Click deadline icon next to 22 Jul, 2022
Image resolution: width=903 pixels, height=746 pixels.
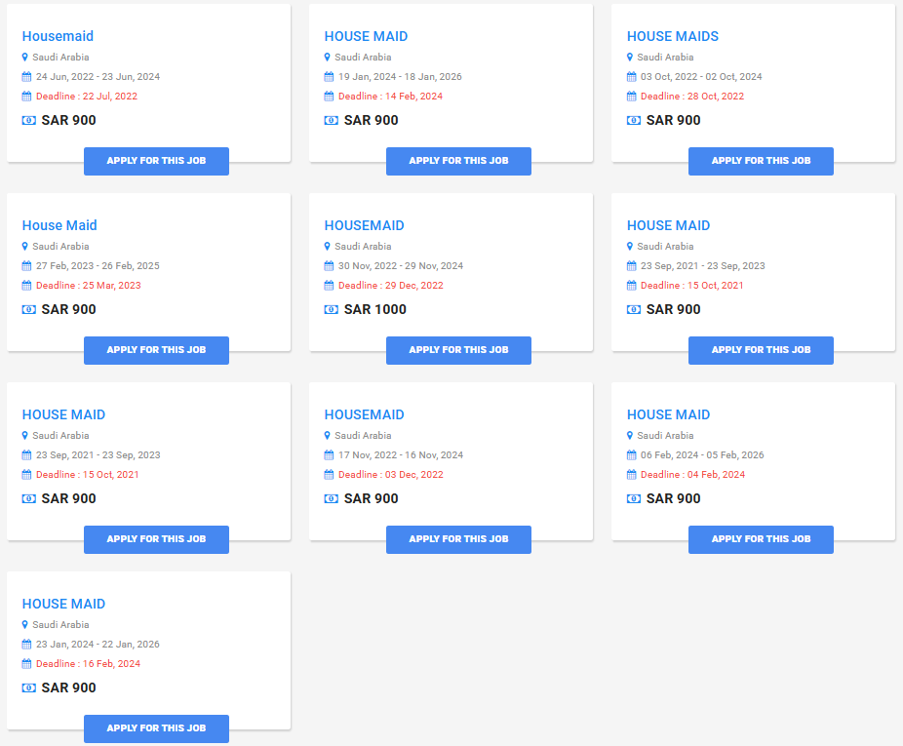27,97
